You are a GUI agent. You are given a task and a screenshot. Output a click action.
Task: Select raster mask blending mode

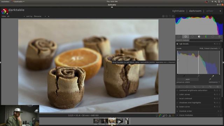click(x=218, y=87)
